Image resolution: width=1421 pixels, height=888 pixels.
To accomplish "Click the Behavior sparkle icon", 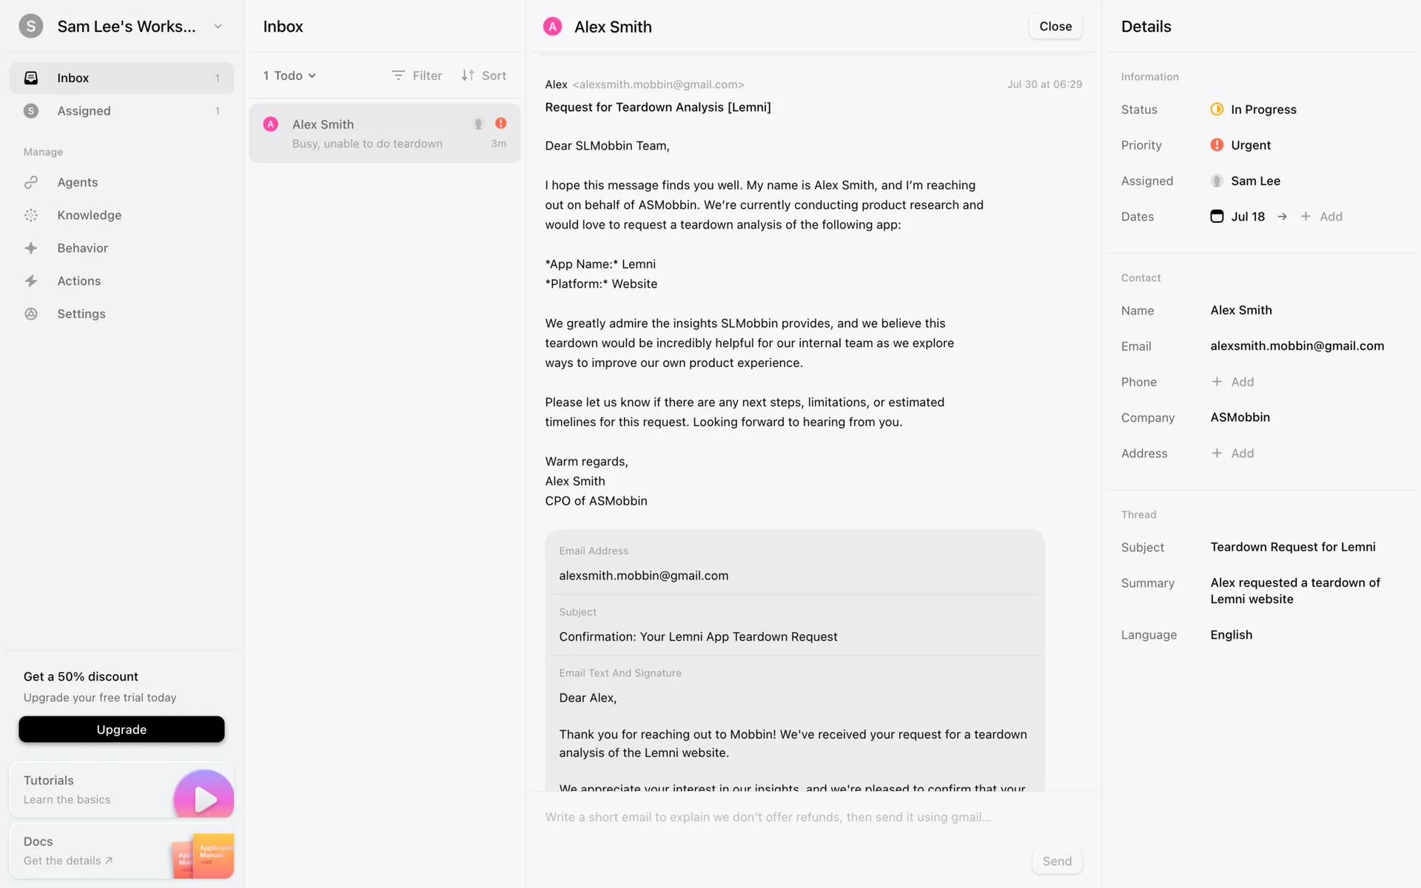I will pos(31,248).
